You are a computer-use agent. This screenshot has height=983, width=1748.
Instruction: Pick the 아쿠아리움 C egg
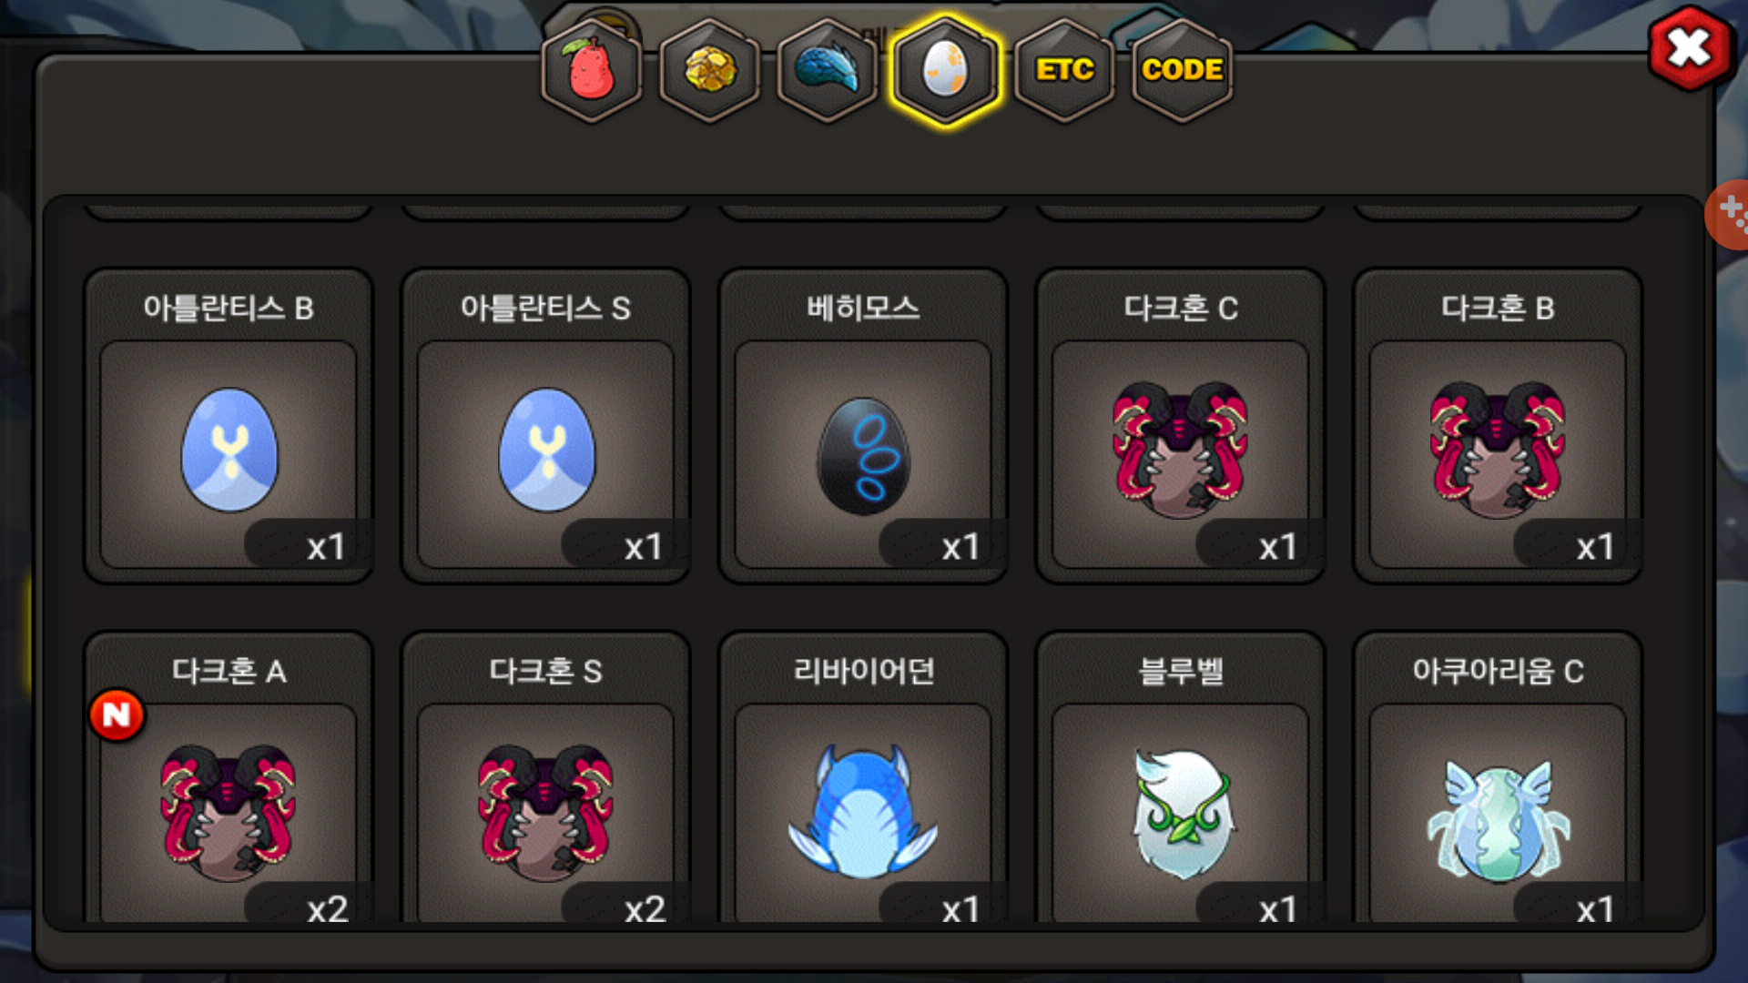[x=1498, y=779]
